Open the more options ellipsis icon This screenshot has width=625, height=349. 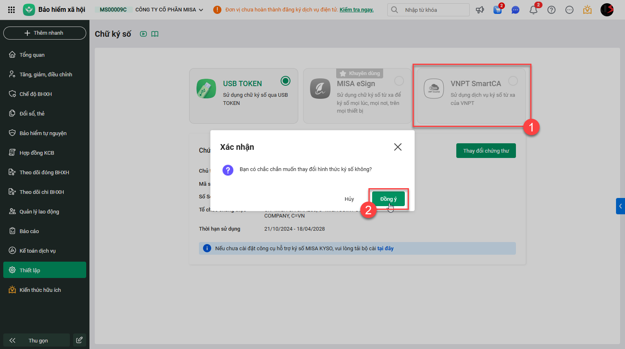tap(569, 10)
